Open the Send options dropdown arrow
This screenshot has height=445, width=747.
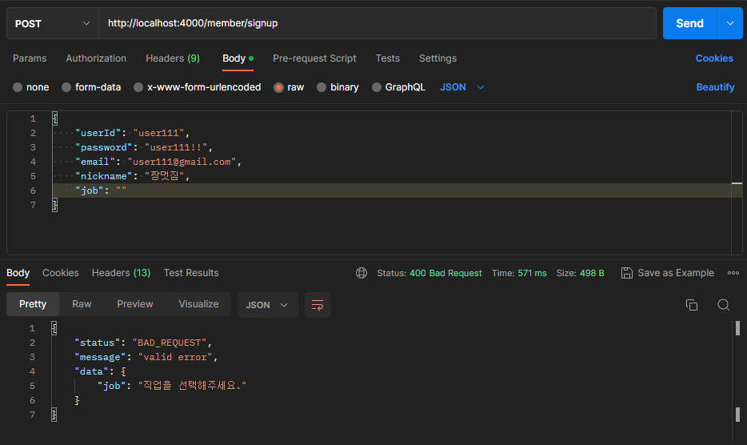point(730,23)
